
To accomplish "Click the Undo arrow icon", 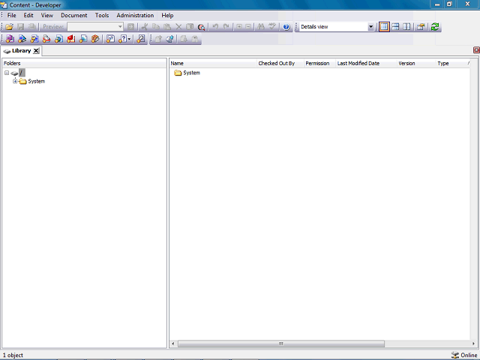I will [215, 27].
